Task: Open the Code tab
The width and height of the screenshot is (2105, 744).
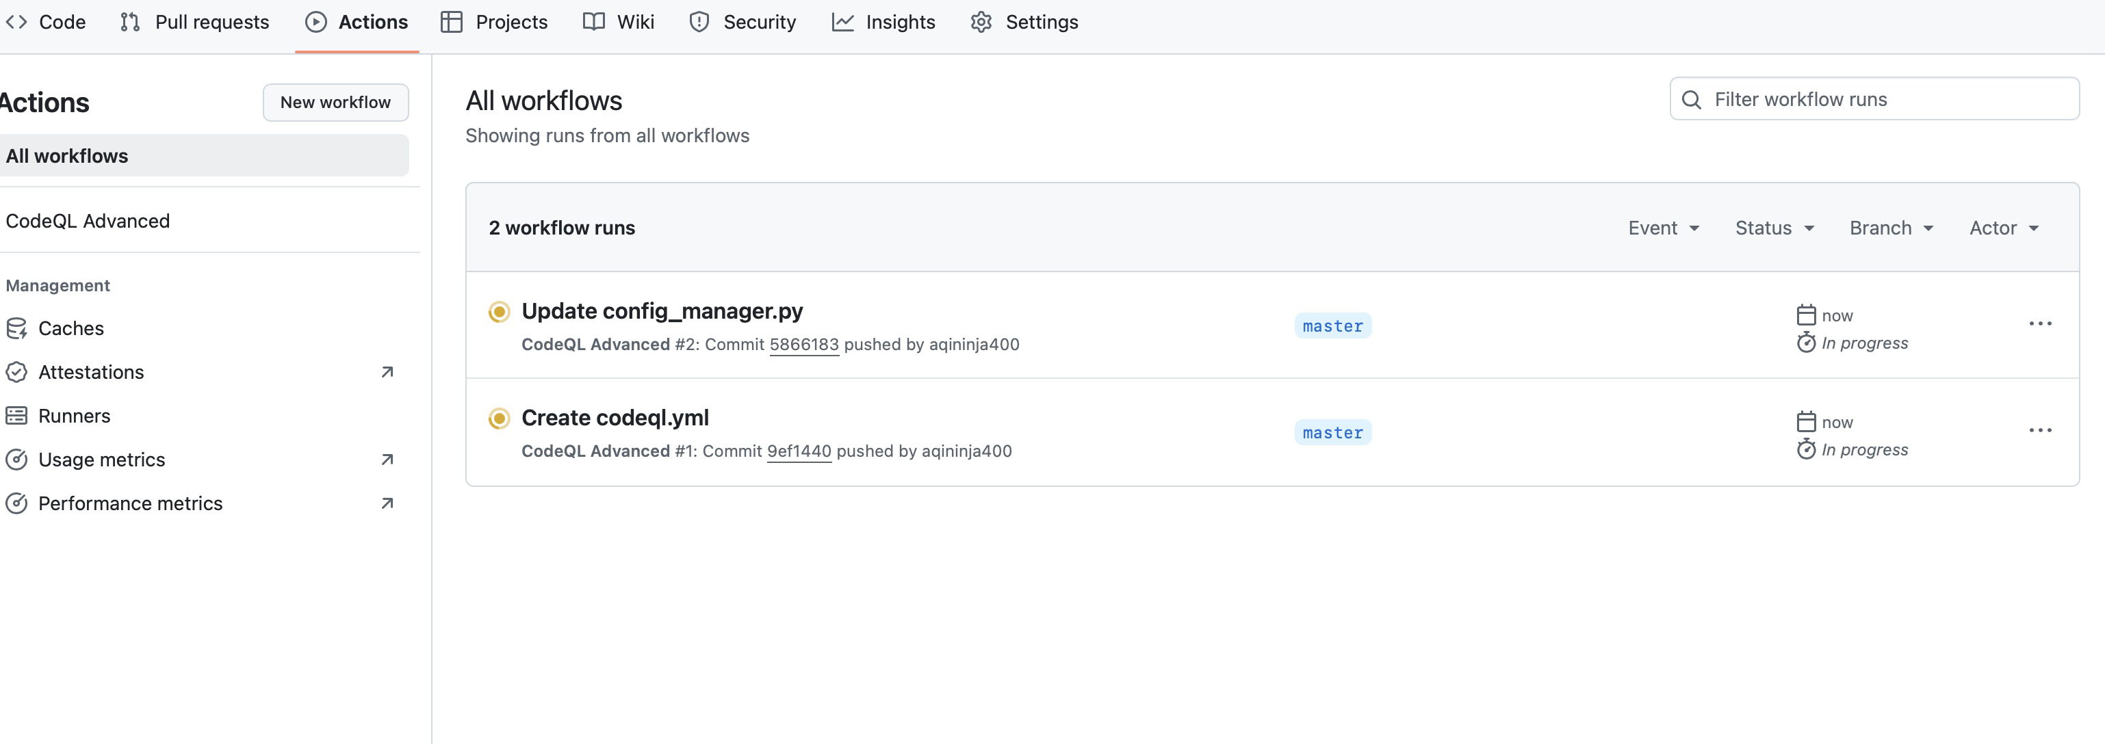Action: 46,22
